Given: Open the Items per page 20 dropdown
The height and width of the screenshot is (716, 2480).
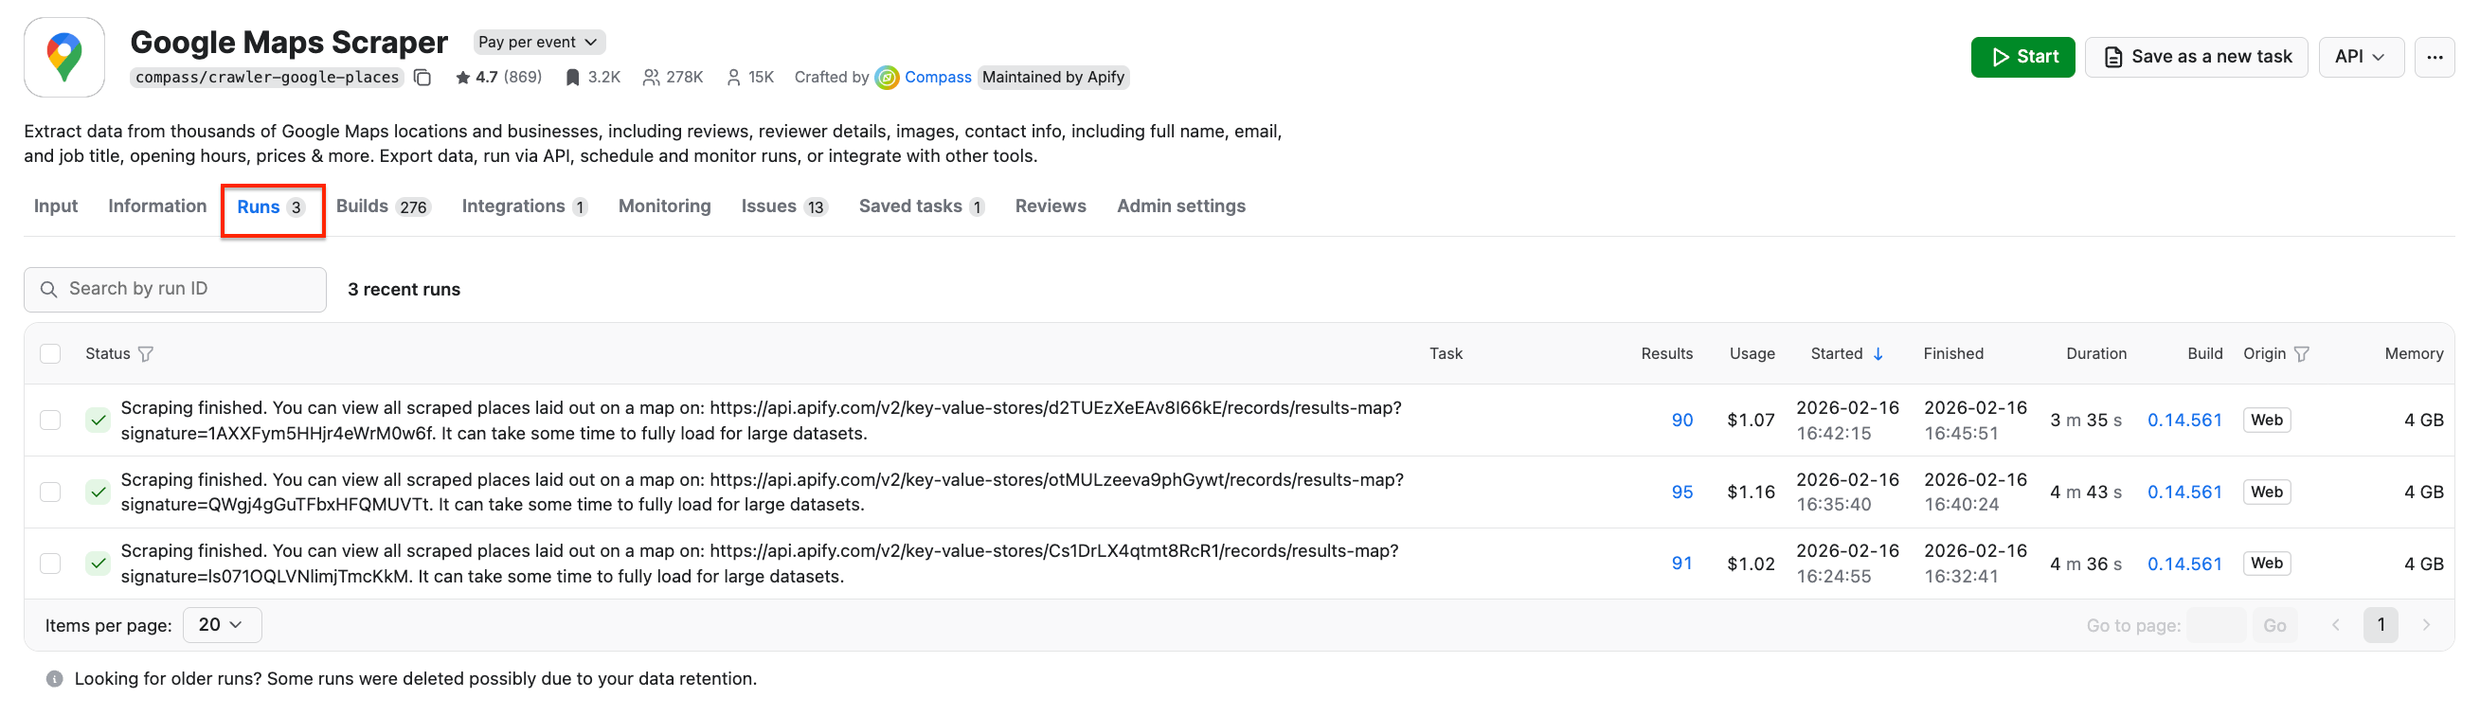Looking at the screenshot, I should point(221,625).
